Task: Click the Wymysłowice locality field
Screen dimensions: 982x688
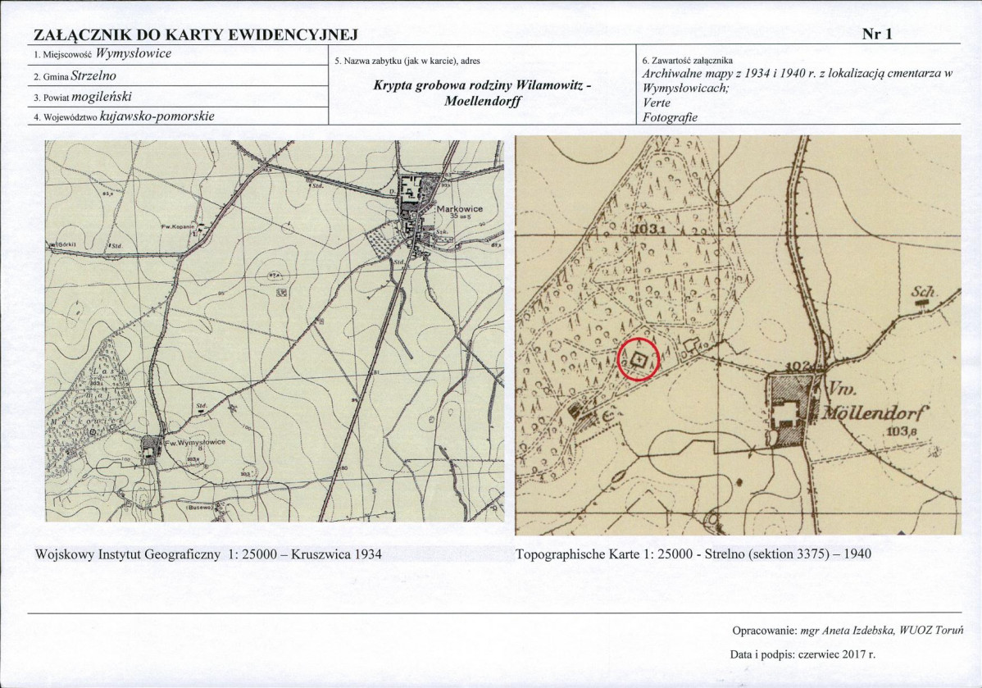Action: [179, 54]
